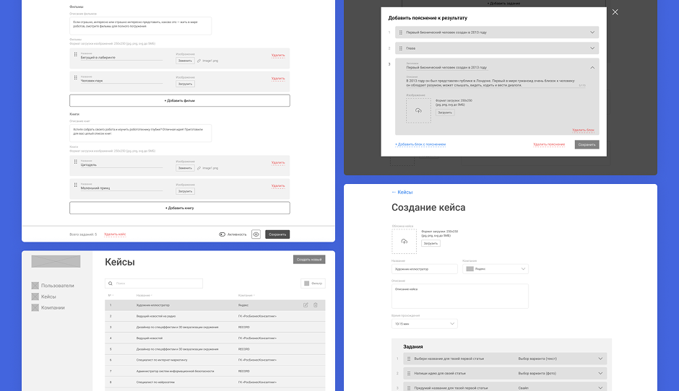The height and width of the screenshot is (391, 679).
Task: Click upload cloud icon for case cover
Action: [404, 241]
